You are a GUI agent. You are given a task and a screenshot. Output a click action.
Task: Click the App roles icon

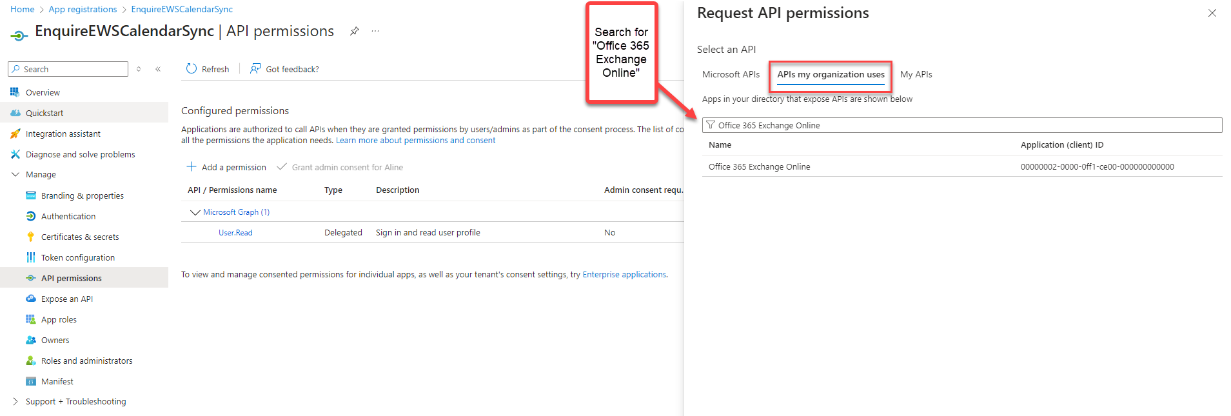[x=30, y=319]
